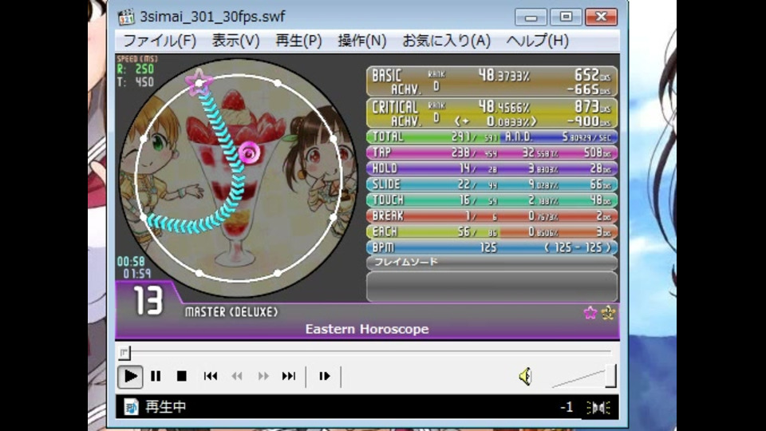This screenshot has height=431, width=766.
Task: Open the お気に入り(A) menu
Action: pyautogui.click(x=447, y=41)
